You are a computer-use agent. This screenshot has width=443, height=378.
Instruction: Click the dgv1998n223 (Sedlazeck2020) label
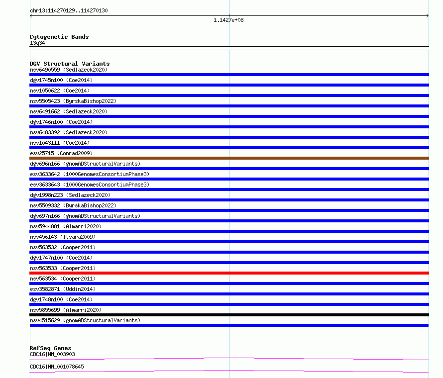(x=70, y=195)
